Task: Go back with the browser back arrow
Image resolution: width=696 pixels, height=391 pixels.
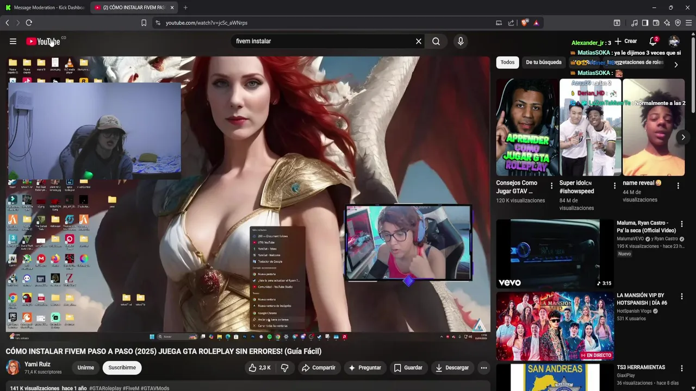Action: tap(7, 23)
